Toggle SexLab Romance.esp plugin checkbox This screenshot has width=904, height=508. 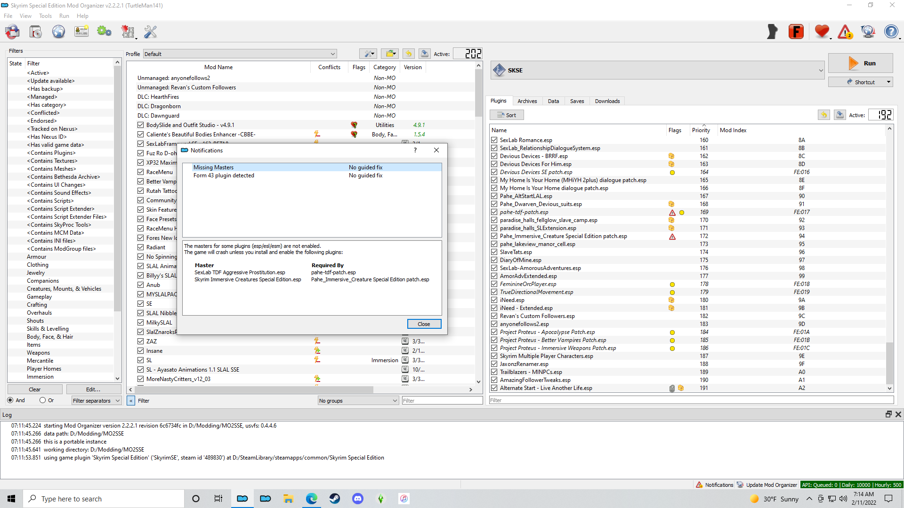[x=494, y=140]
